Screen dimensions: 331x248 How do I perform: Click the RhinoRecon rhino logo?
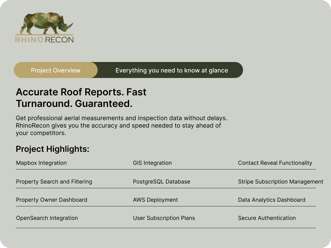pos(44,28)
